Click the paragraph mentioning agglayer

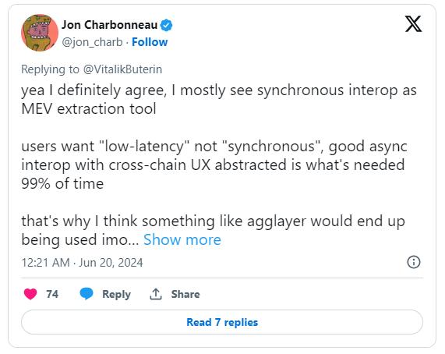pos(213,230)
